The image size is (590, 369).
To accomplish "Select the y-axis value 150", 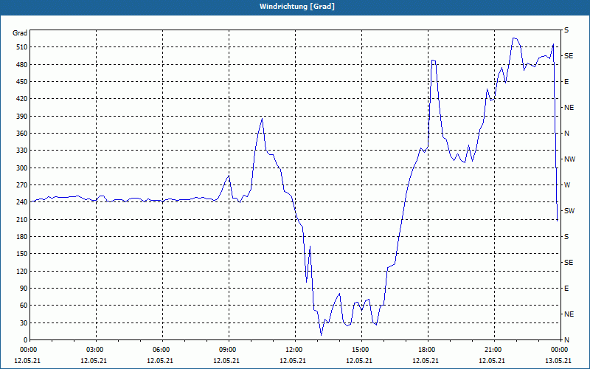I will [x=21, y=254].
